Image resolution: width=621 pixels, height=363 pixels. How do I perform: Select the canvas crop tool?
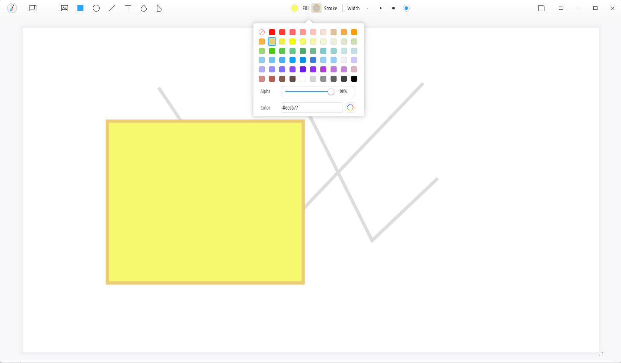tap(33, 8)
